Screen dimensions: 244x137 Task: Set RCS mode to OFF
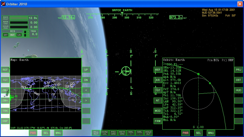point(6,35)
